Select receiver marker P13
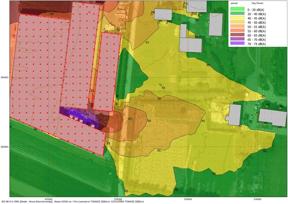 [201, 15]
